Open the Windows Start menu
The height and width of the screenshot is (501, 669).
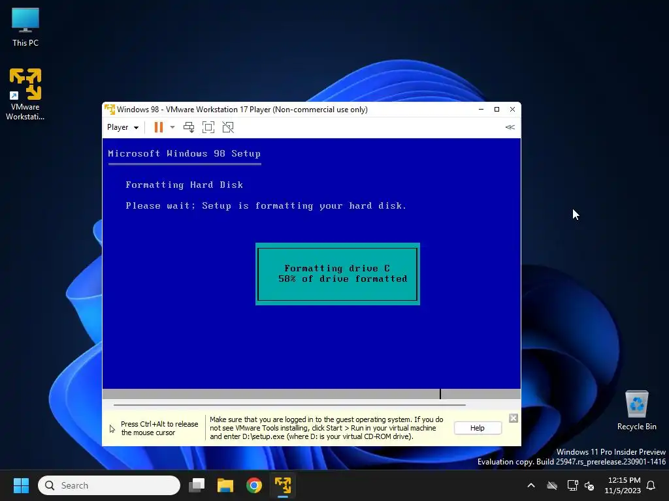(21, 485)
